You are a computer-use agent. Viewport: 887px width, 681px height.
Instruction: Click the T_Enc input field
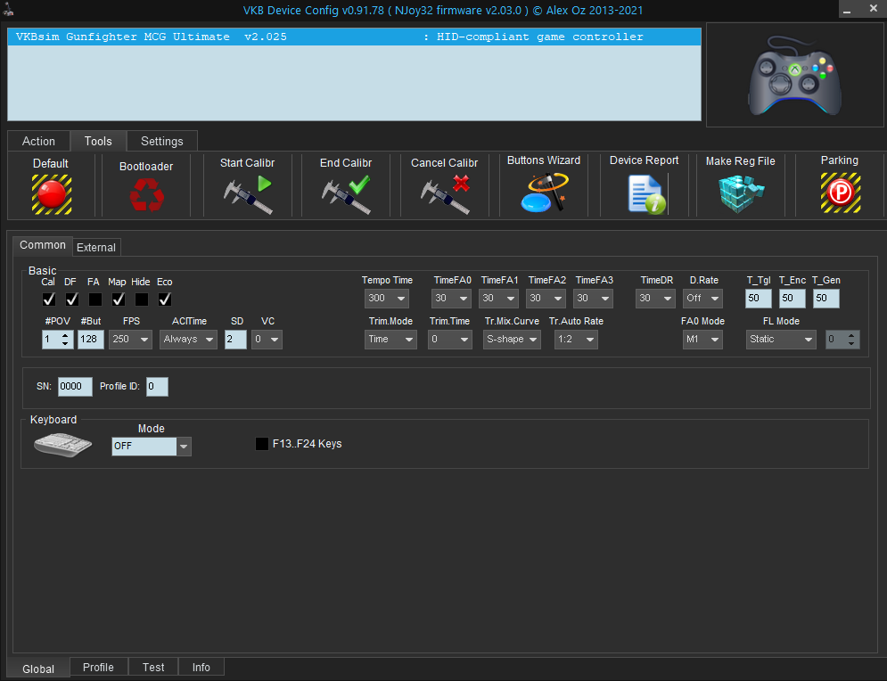tap(792, 299)
